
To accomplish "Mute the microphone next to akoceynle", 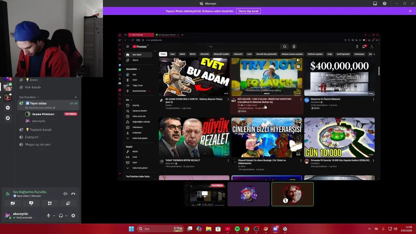I will tap(48, 215).
